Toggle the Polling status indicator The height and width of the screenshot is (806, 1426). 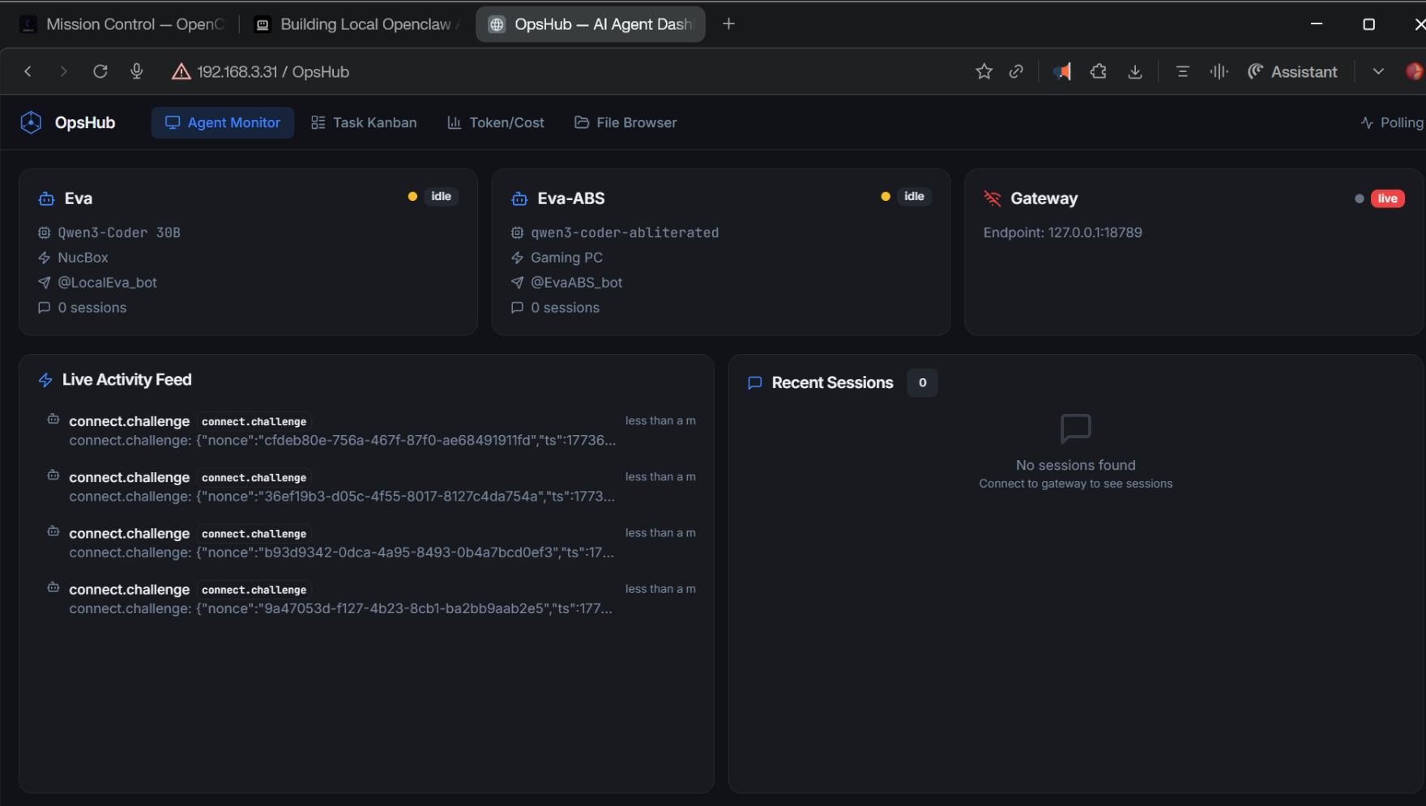1392,122
